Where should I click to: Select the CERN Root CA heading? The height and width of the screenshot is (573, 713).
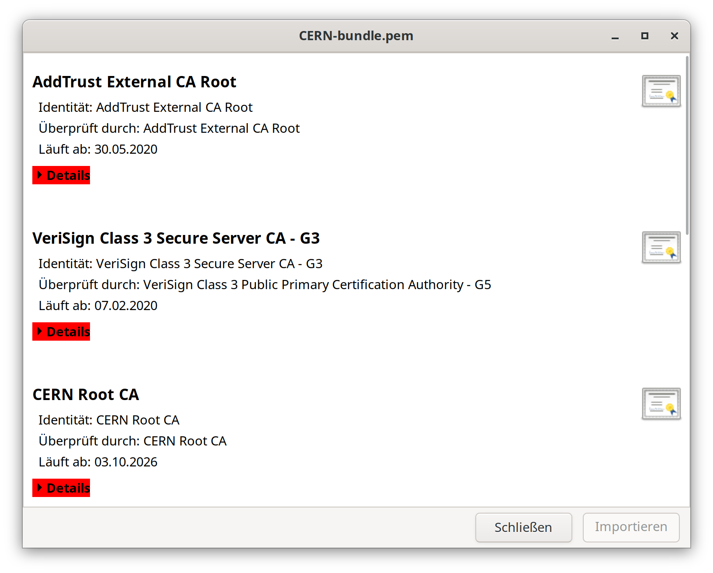point(86,394)
